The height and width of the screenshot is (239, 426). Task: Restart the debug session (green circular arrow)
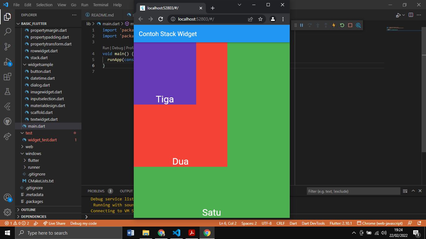pos(341,25)
